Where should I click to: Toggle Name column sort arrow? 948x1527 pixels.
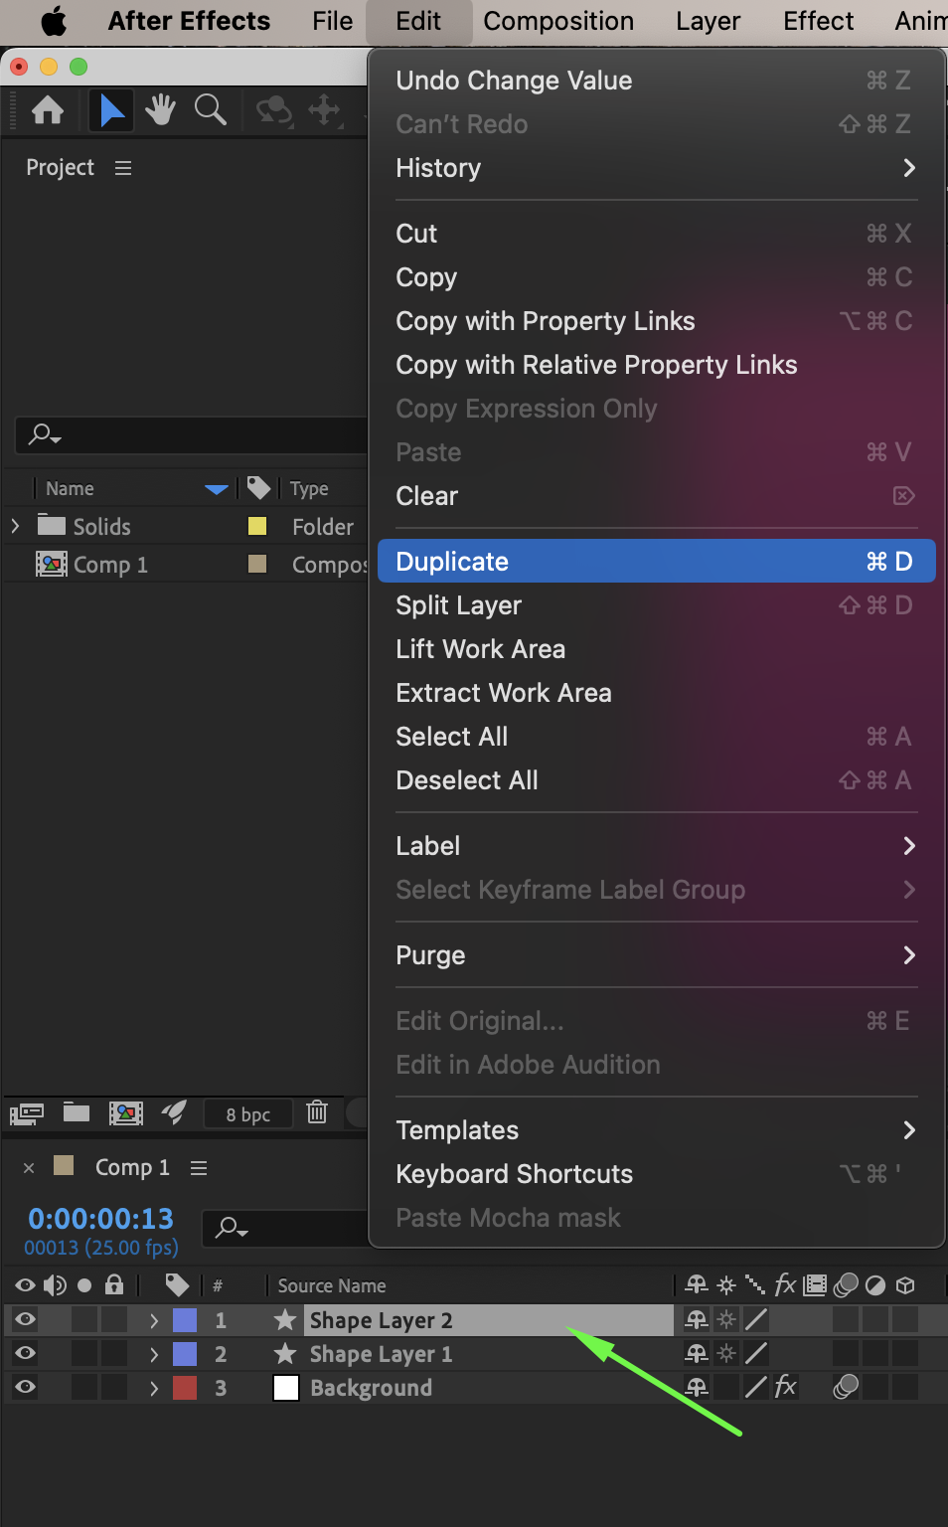point(217,488)
